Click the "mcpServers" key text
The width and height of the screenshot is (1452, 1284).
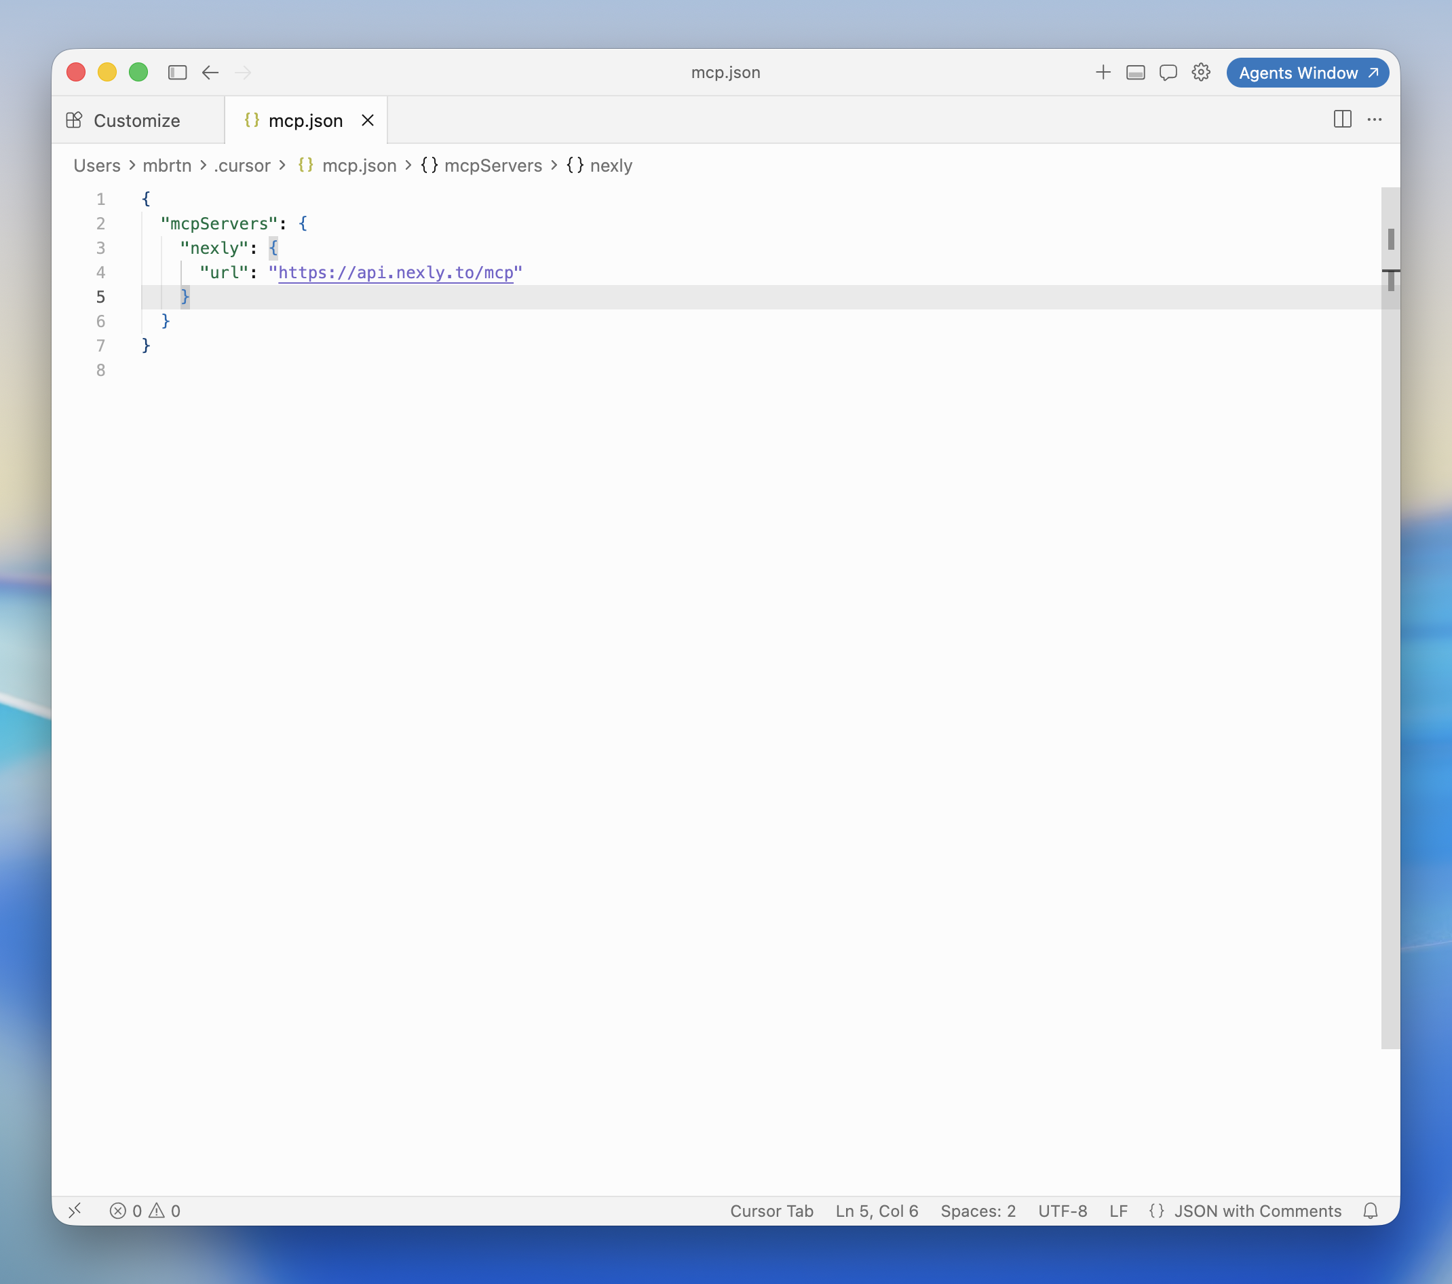[218, 224]
